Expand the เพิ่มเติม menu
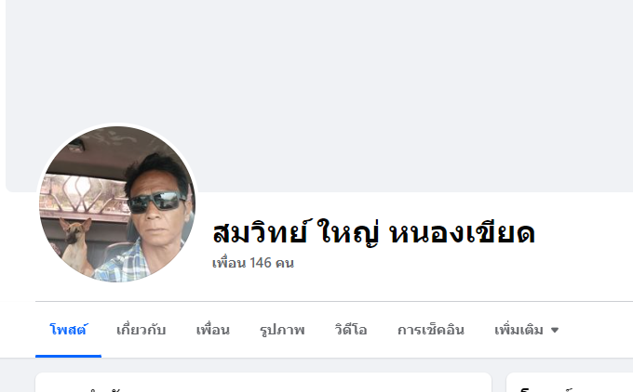This screenshot has width=633, height=392. (527, 330)
